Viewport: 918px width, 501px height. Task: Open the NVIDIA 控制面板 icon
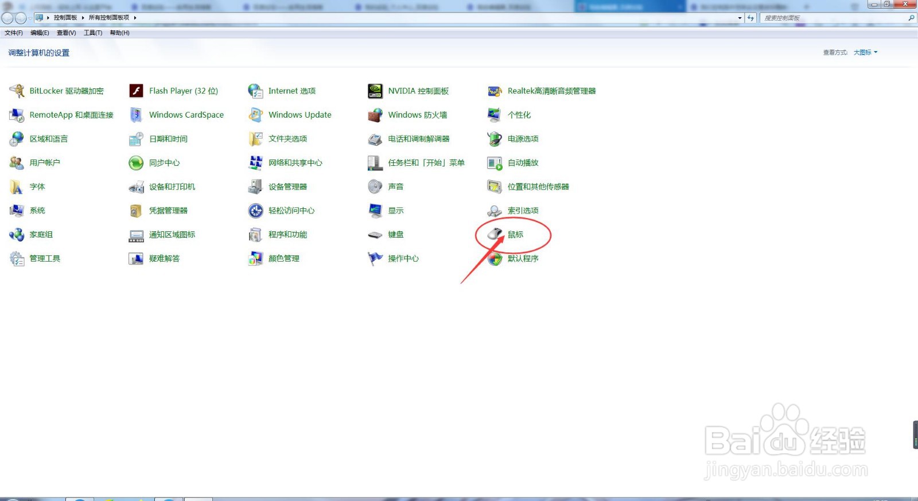tap(375, 91)
